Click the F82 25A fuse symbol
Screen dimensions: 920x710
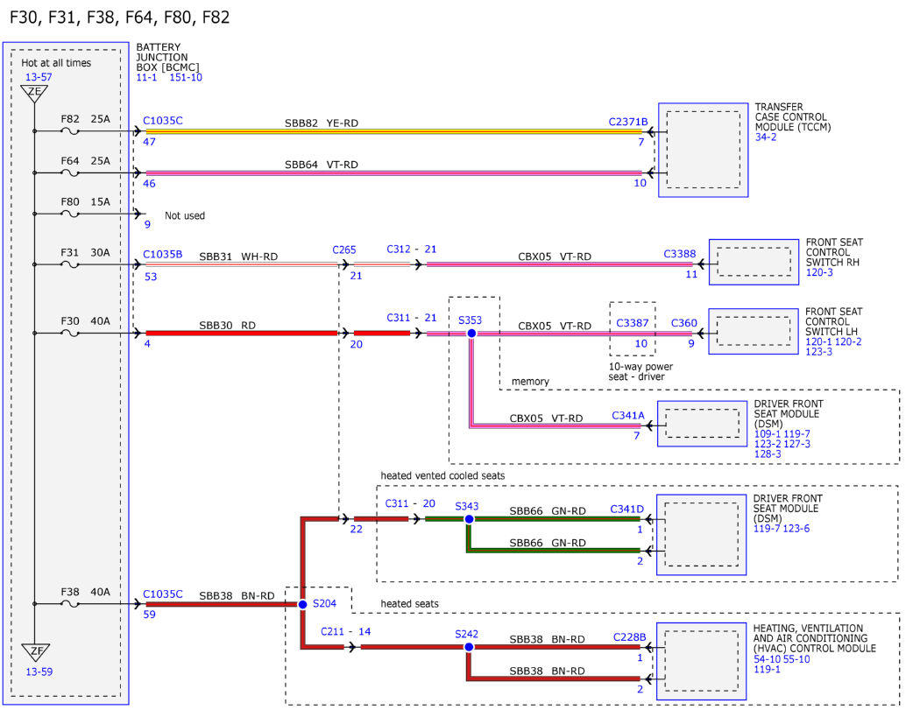70,131
